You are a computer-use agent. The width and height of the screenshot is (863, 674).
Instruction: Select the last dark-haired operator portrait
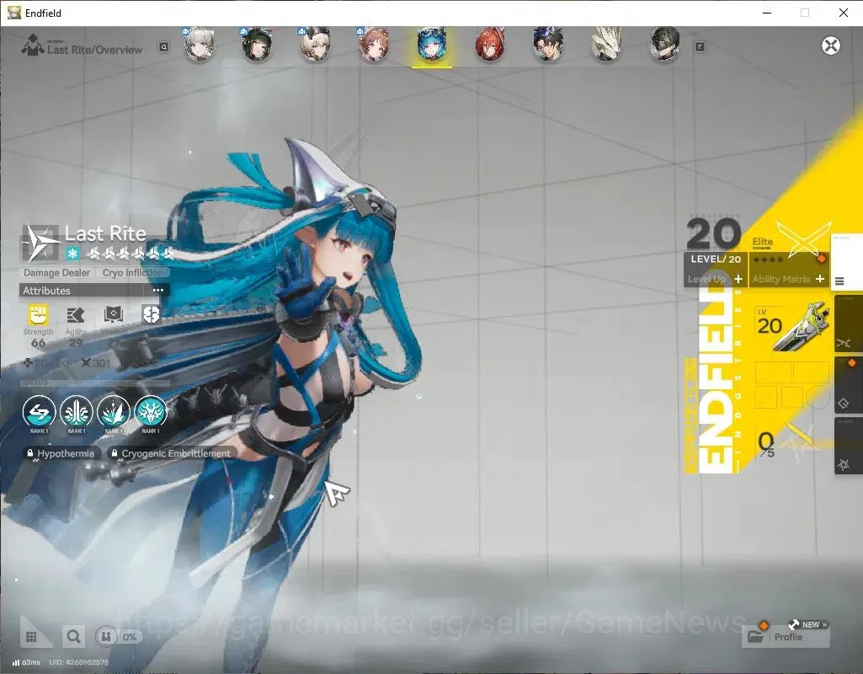click(x=665, y=44)
